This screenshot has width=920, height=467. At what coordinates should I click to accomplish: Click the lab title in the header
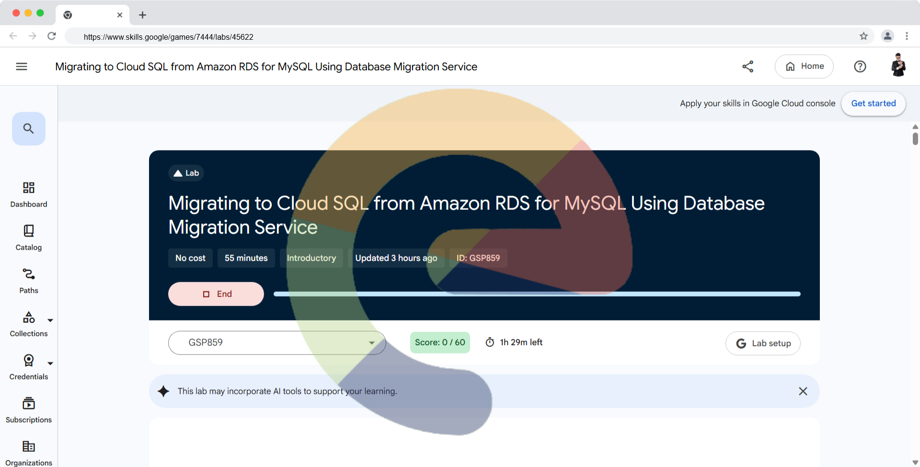coord(266,67)
